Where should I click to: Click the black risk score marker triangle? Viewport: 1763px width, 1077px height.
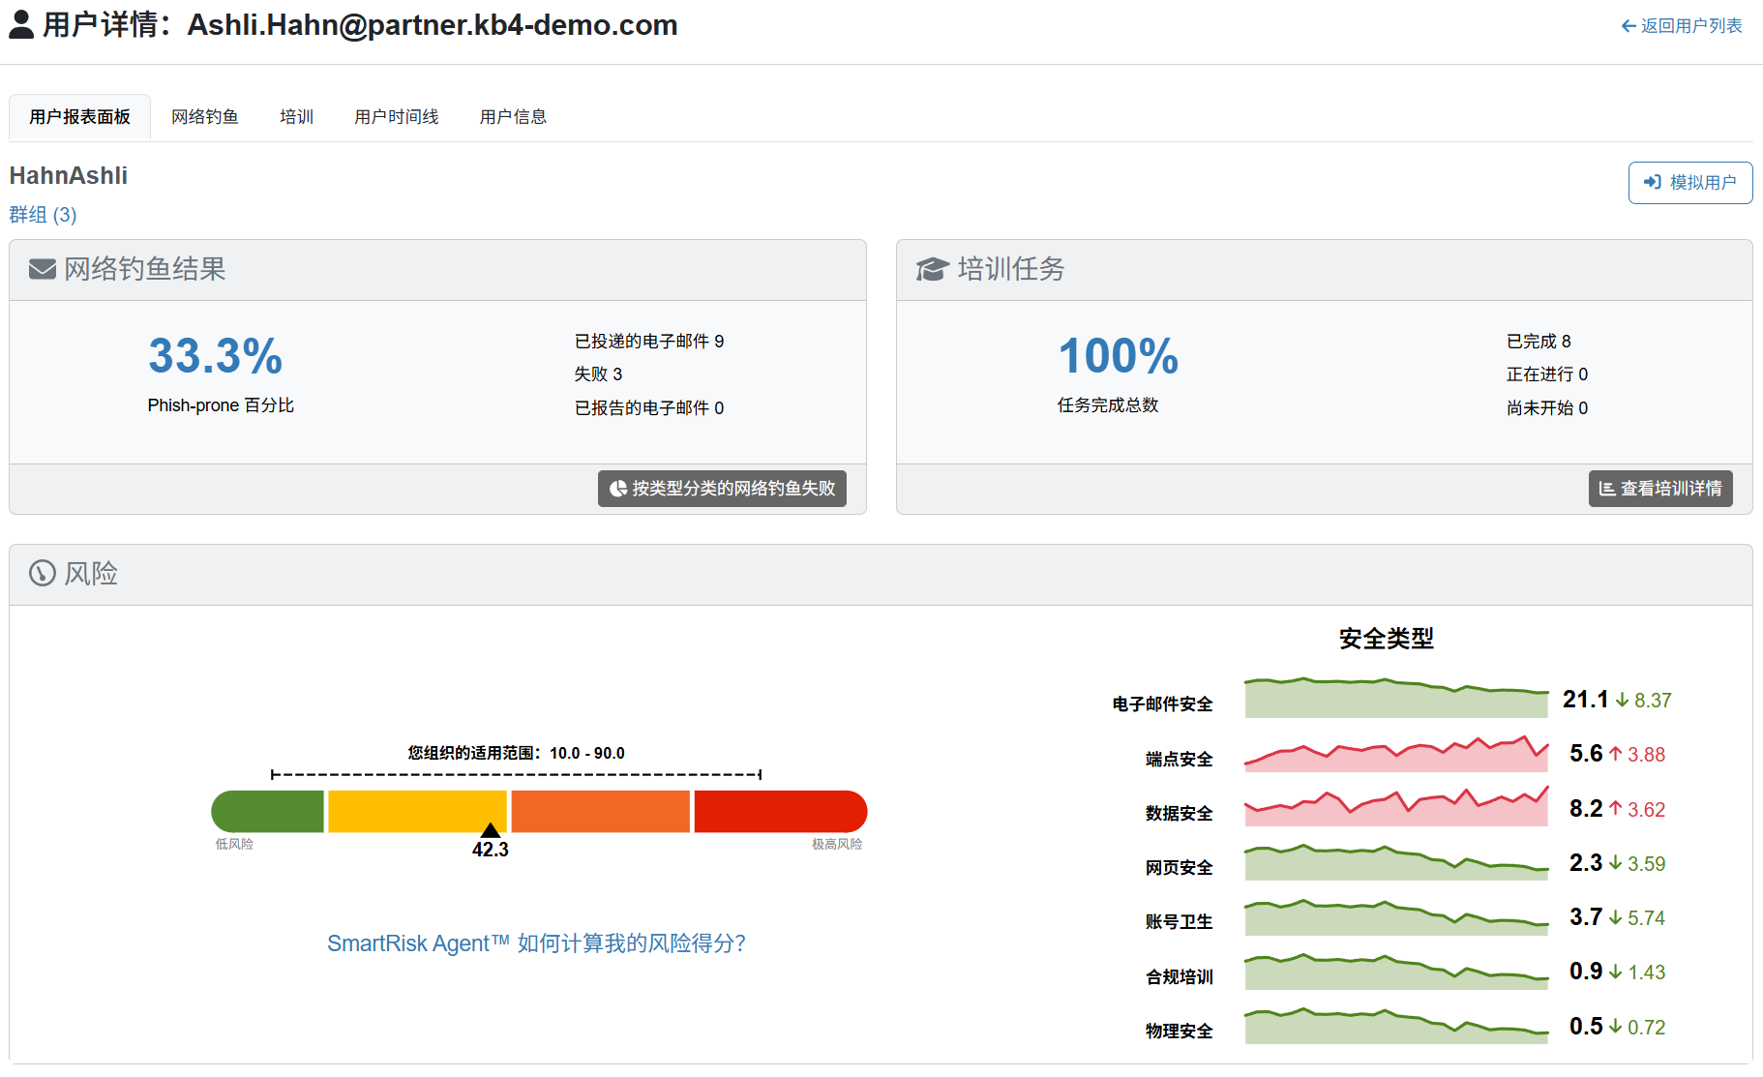[491, 830]
